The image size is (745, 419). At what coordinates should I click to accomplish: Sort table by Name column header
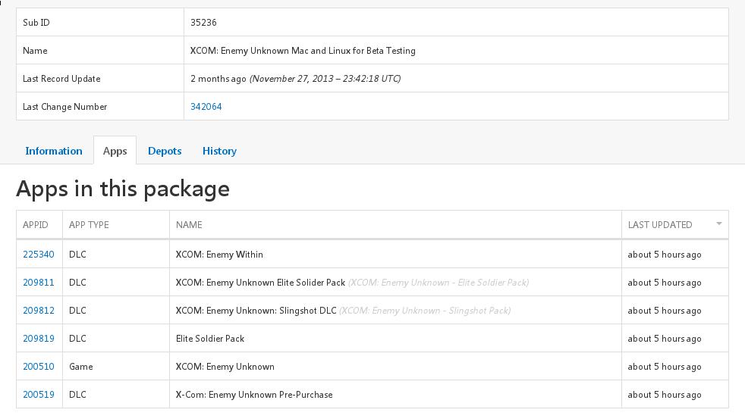point(189,224)
